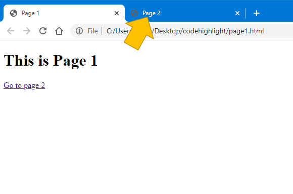The height and width of the screenshot is (194, 293).
Task: Click the 'File' label in address bar
Action: click(x=92, y=31)
